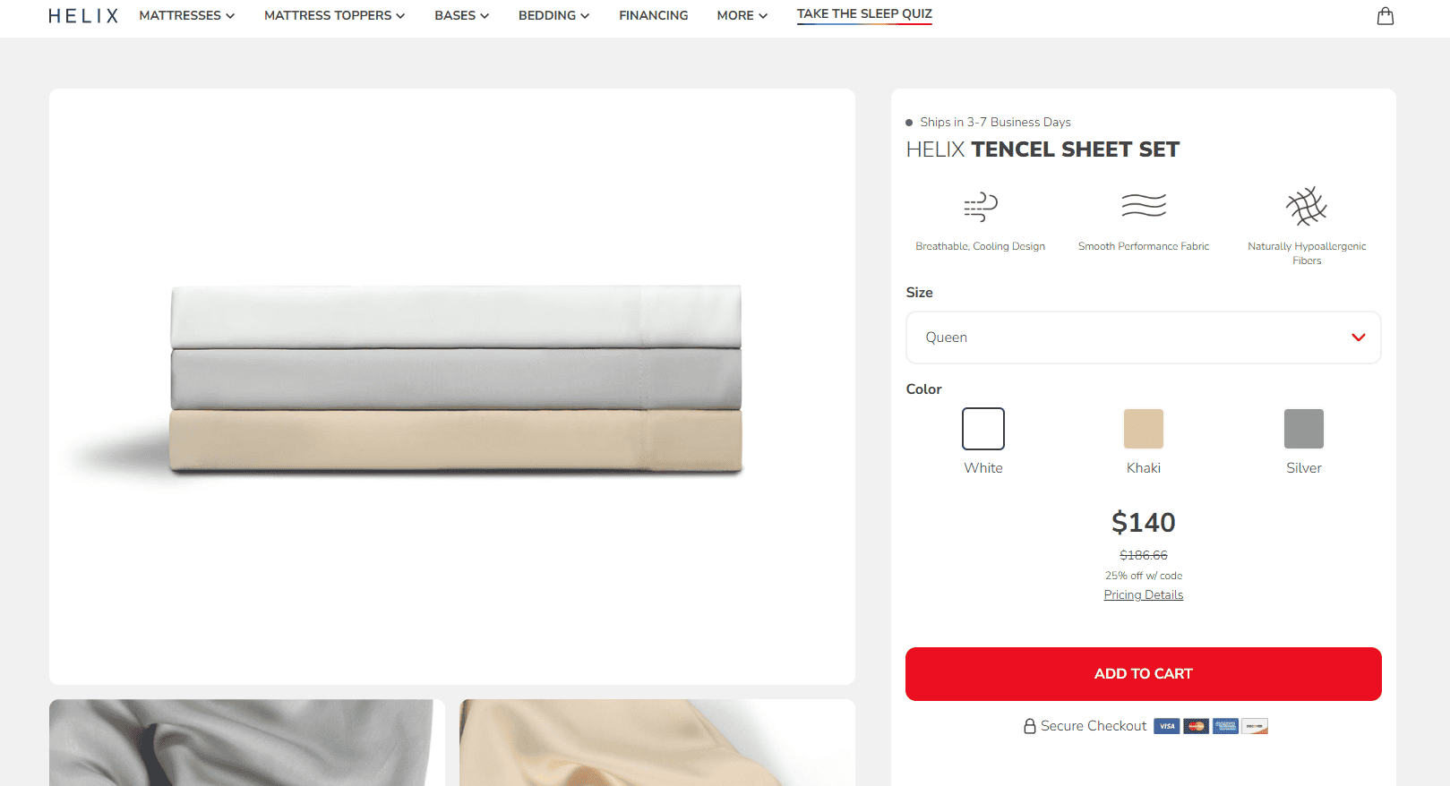Click the Secure Checkout lock icon
This screenshot has height=786, width=1450.
tap(1030, 726)
